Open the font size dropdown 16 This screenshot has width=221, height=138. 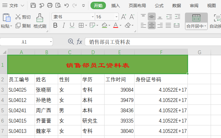(117, 17)
